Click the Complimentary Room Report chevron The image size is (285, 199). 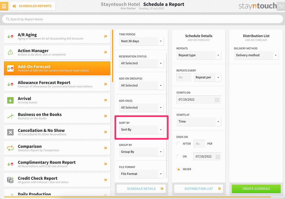[105, 164]
